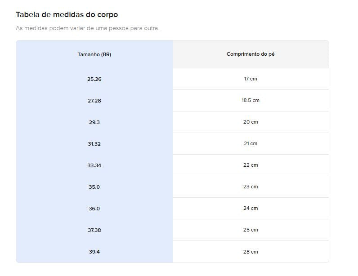Viewport: 358px width, 276px height.
Task: Click the "17 cm" foot length cell
Action: [251, 79]
